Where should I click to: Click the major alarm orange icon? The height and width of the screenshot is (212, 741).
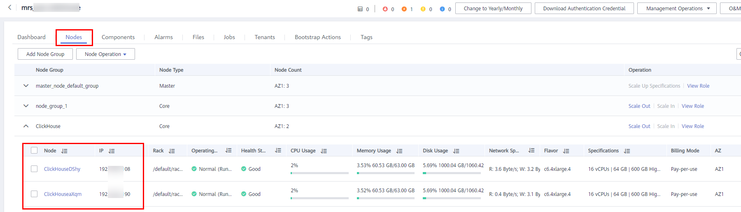click(404, 9)
